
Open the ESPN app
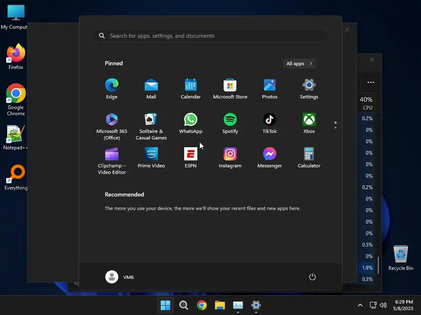tap(191, 158)
